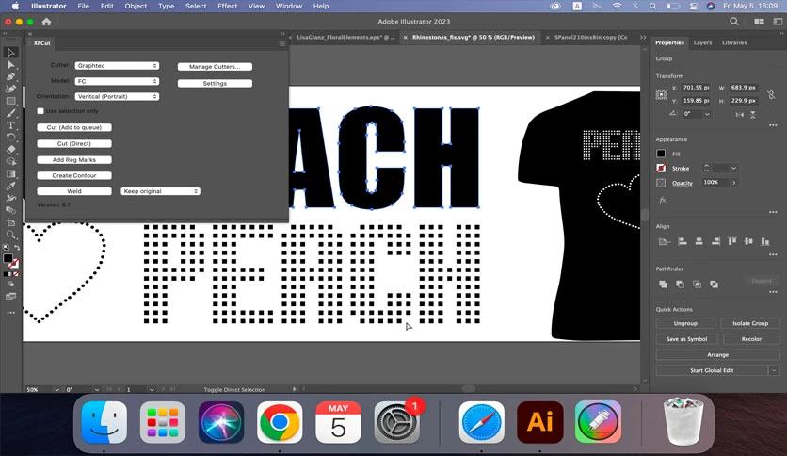Viewport: 787px width, 456px height.
Task: Open the Window menu
Action: [289, 6]
